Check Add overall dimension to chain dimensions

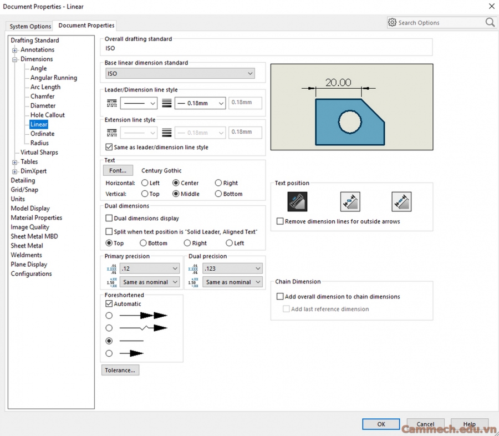[280, 297]
